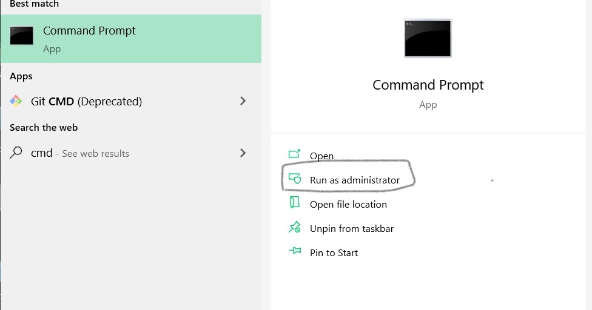This screenshot has width=592, height=310.
Task: Open cmd - See web results
Action: pyautogui.click(x=130, y=153)
